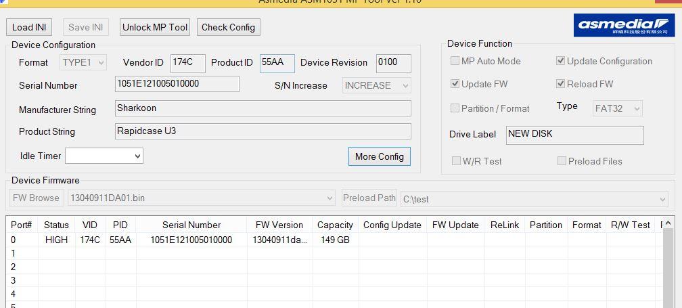Image resolution: width=682 pixels, height=308 pixels.
Task: Open the C:\test preload path dropdown
Action: (x=534, y=199)
